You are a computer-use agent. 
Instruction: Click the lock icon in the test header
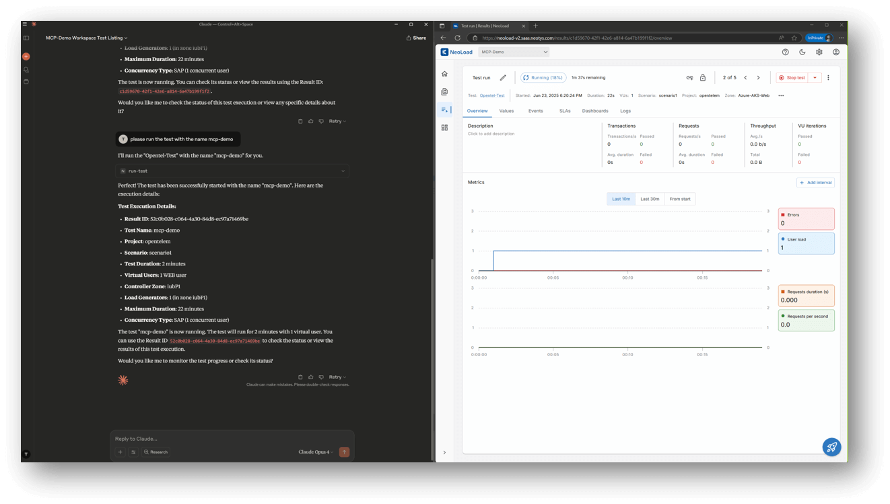click(703, 78)
